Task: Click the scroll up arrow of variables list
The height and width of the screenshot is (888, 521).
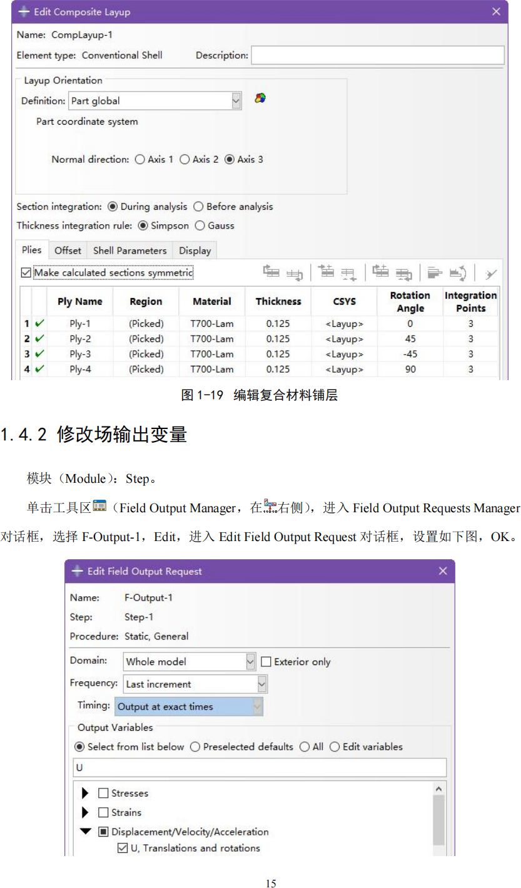Action: coord(439,788)
